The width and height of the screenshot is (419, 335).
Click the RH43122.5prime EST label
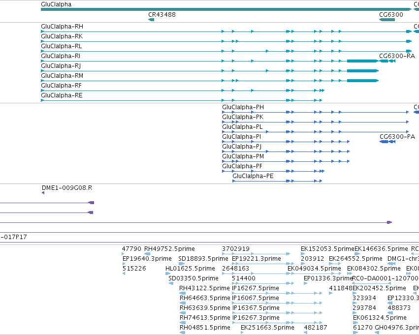[204, 288]
